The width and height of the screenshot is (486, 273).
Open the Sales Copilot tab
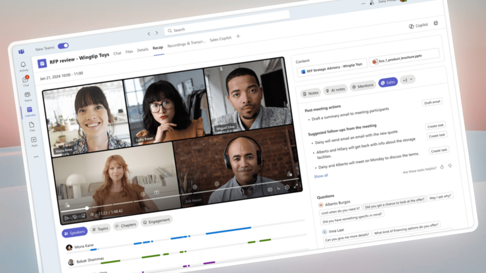(220, 39)
